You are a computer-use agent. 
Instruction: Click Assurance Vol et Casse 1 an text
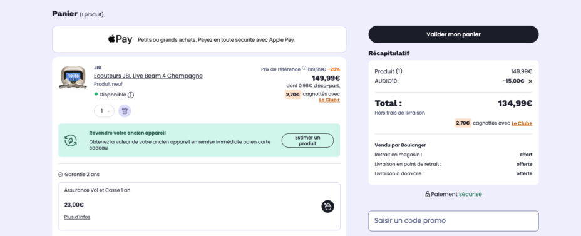pyautogui.click(x=97, y=190)
